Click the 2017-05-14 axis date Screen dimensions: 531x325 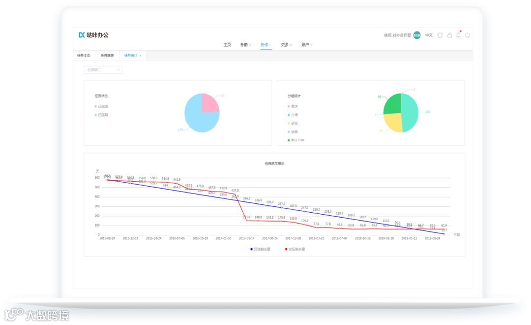tap(246, 238)
